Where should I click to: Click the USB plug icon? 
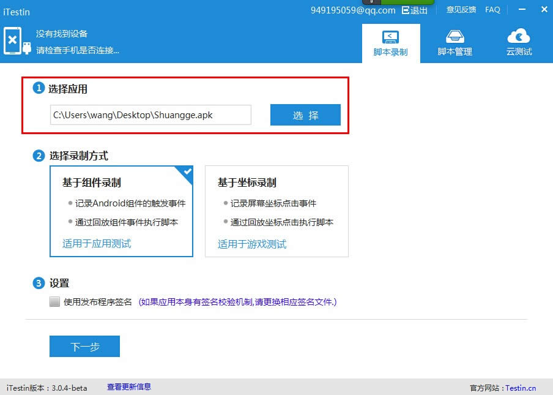pyautogui.click(x=27, y=48)
